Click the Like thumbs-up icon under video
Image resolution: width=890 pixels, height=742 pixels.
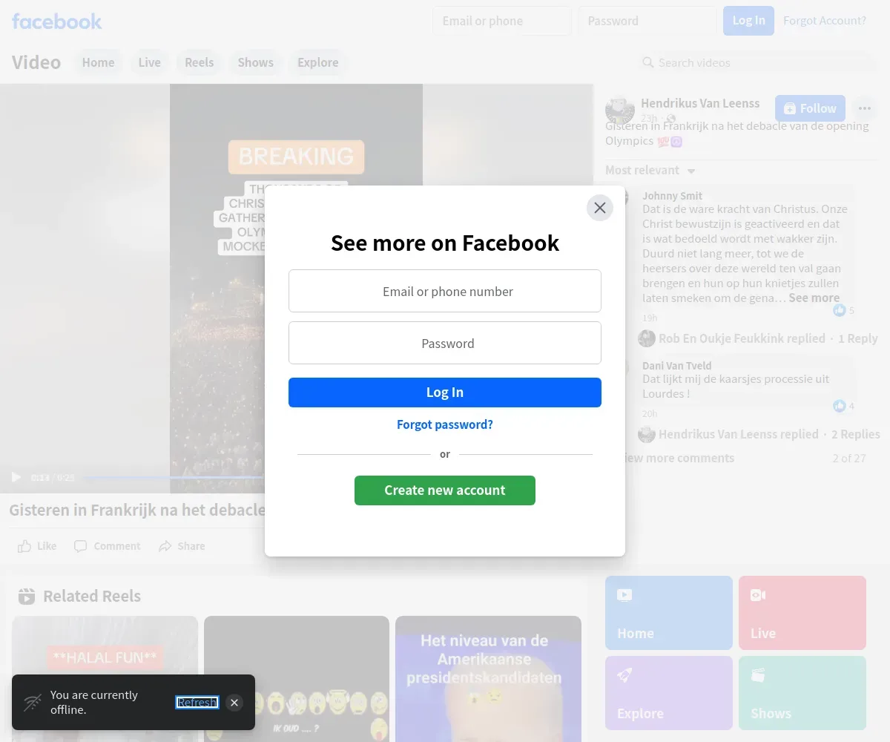point(24,546)
